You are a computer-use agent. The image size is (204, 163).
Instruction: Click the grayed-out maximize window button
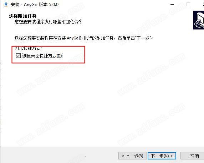(188, 4)
